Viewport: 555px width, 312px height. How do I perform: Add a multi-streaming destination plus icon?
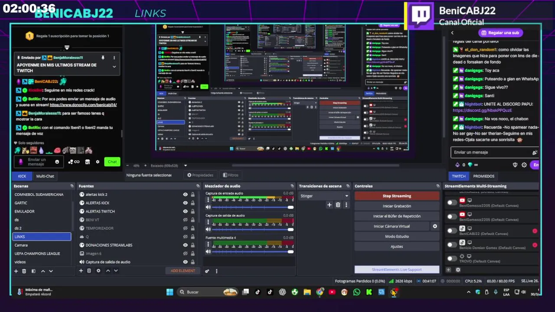coord(449,270)
